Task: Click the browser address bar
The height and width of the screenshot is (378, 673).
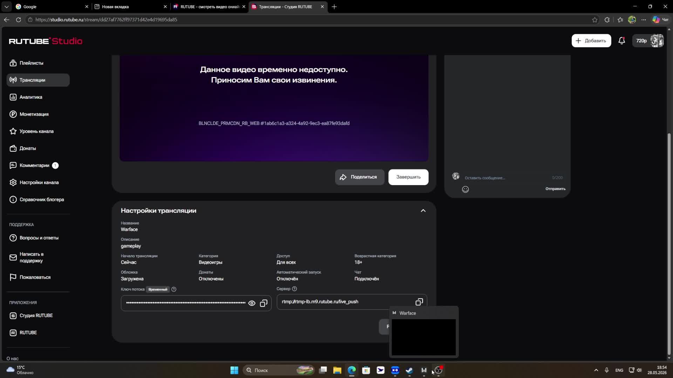Action: pos(308,20)
